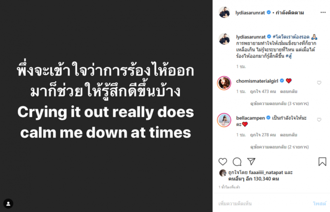Share post via paper plane icon

pos(251,162)
